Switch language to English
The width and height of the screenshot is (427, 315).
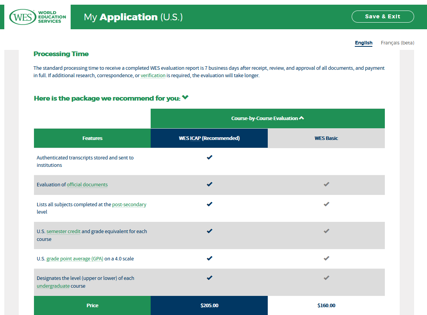pos(363,43)
